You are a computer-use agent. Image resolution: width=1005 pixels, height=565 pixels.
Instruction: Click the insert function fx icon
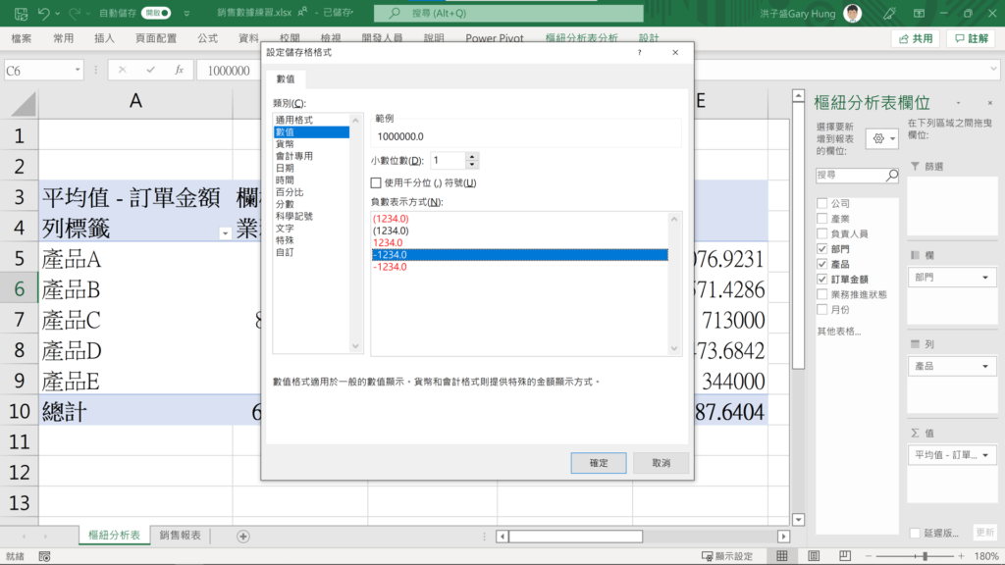[x=180, y=70]
